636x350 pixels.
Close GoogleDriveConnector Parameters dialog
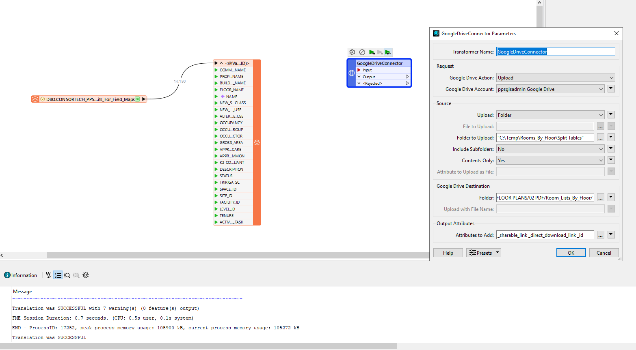(x=617, y=33)
